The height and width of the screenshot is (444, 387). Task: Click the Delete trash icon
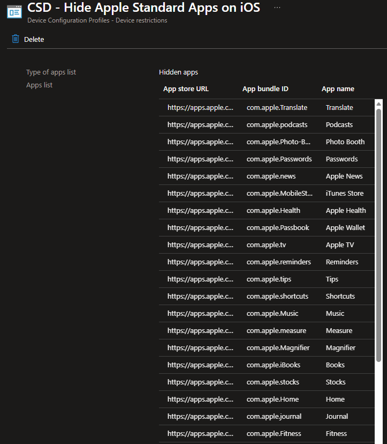click(16, 39)
